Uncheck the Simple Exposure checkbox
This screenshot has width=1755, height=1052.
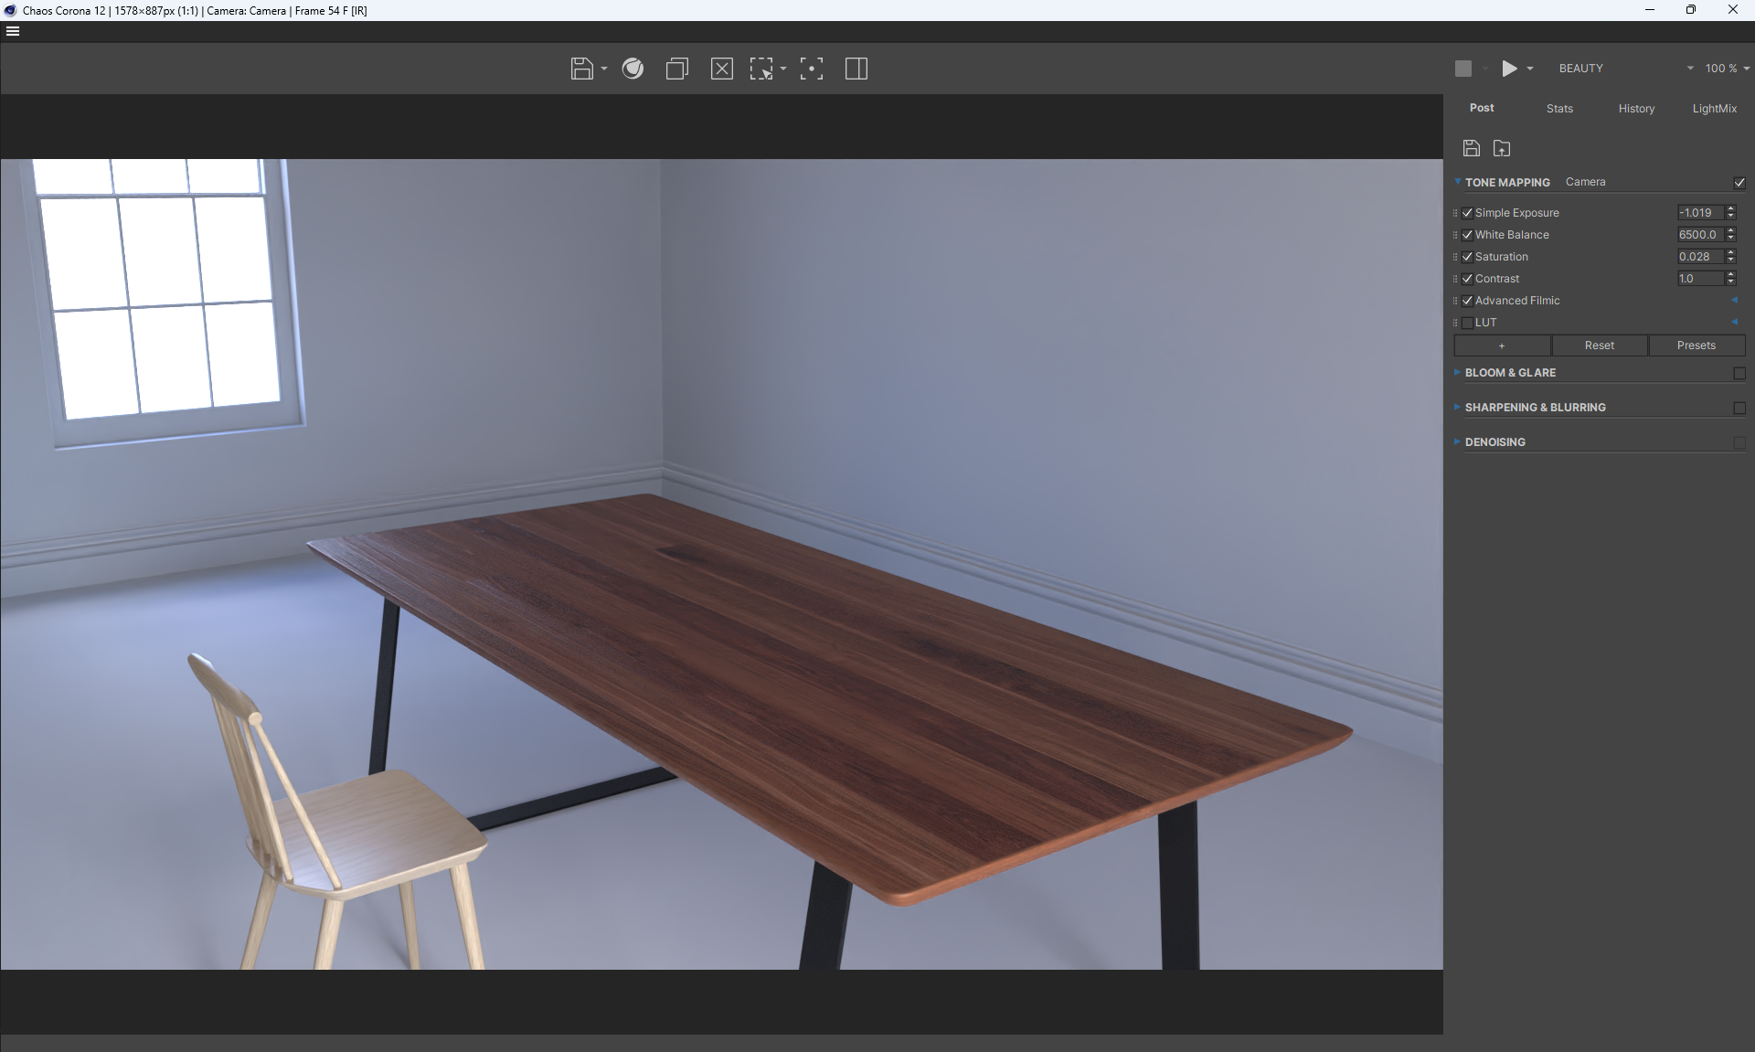[1468, 213]
